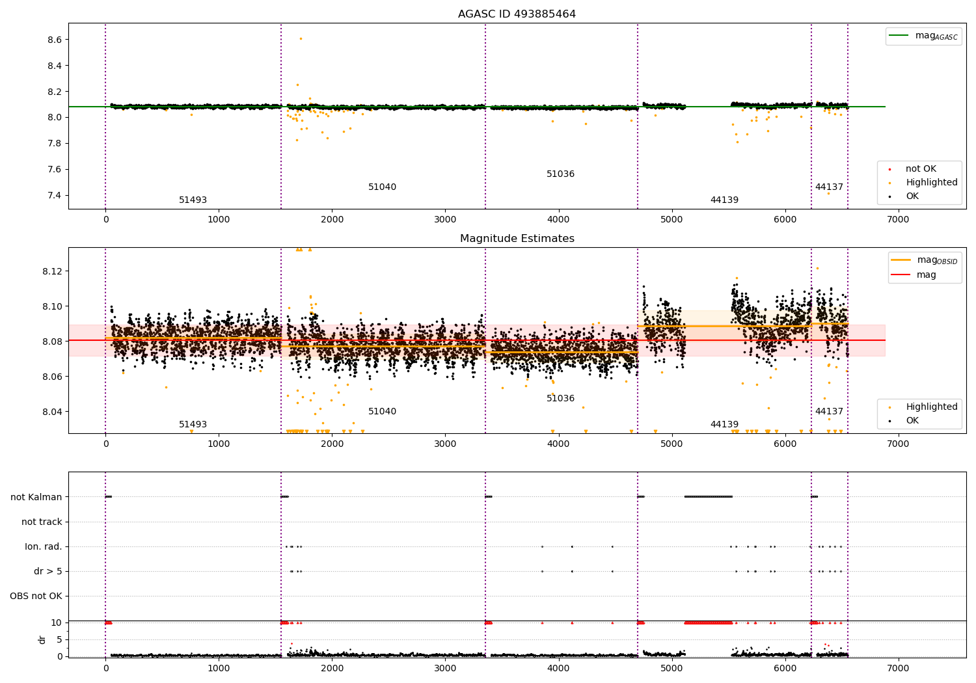Click obsid label 51493 in Magnitude Estimates panel
This screenshot has height=683, width=976.
tap(193, 425)
